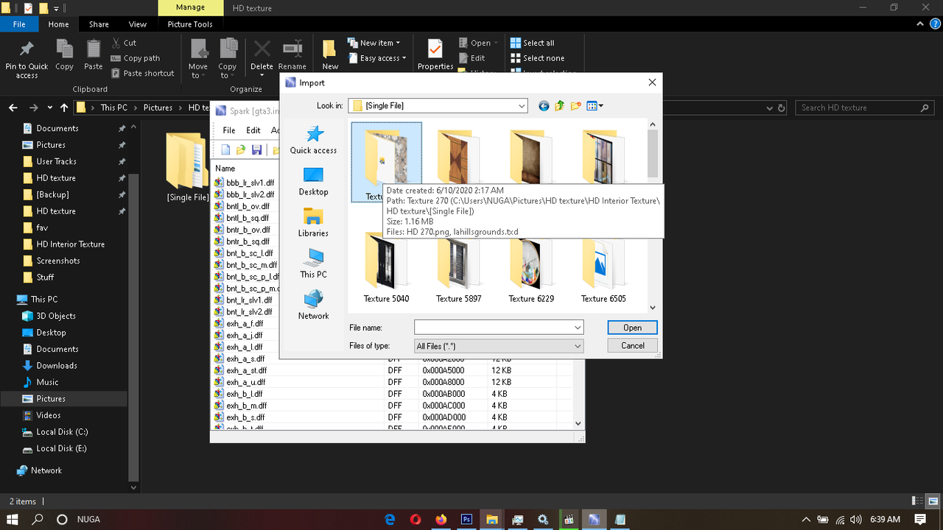The image size is (943, 530).
Task: Click the Properties ribbon button
Action: click(x=435, y=56)
